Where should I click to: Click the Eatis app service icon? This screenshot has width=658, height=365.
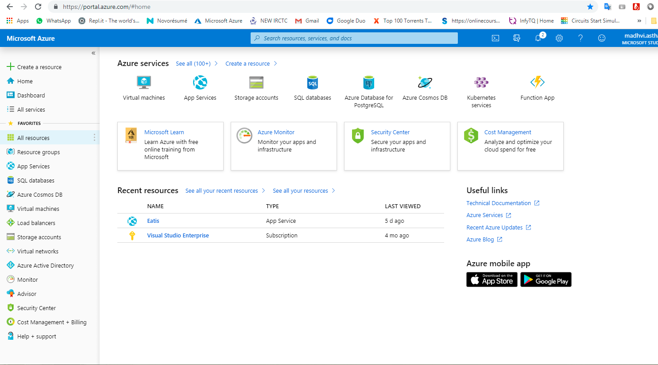pyautogui.click(x=132, y=221)
